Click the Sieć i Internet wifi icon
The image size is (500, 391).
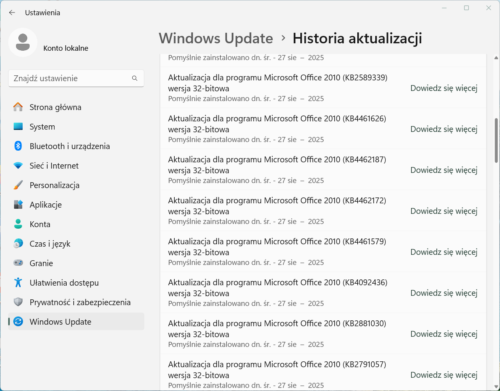tap(18, 165)
